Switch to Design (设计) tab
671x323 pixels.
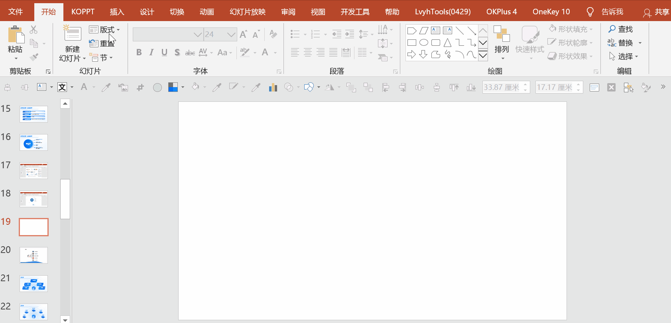click(147, 12)
